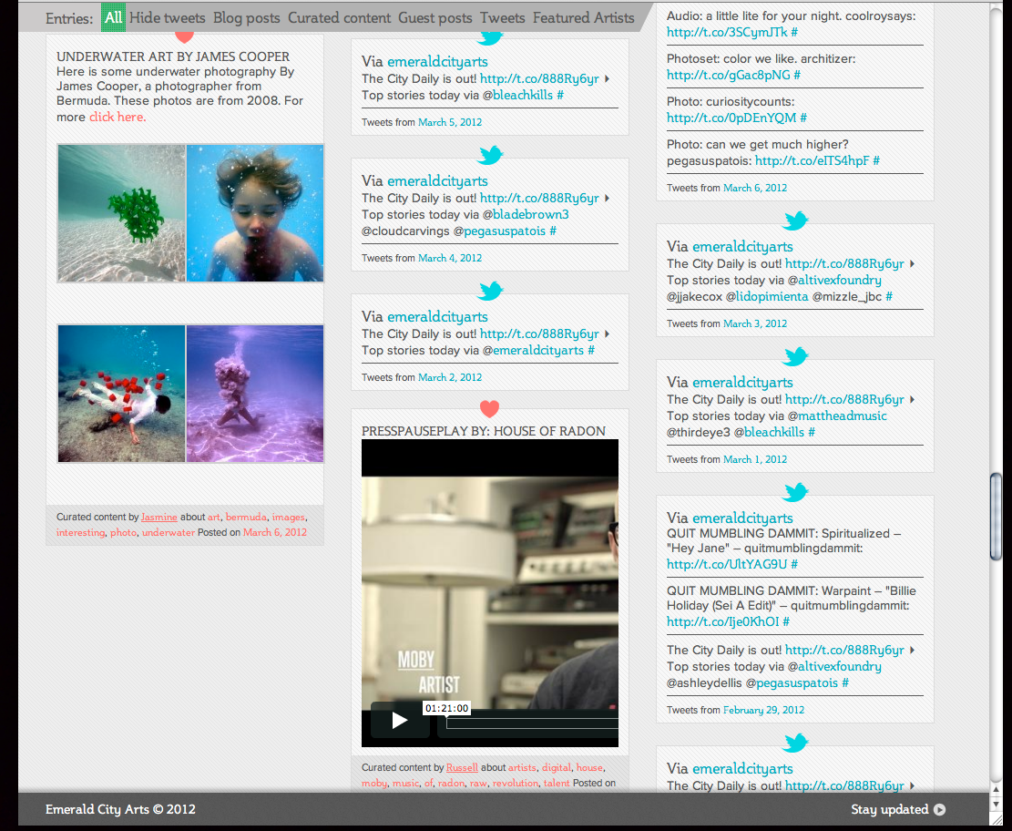Open the 'underwater' tag link
Image resolution: width=1012 pixels, height=831 pixels.
tap(169, 532)
